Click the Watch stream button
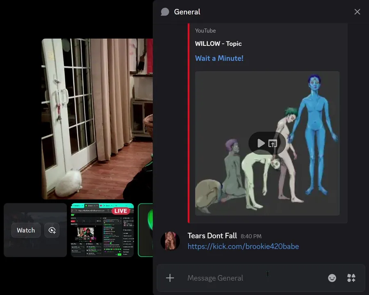 26,230
